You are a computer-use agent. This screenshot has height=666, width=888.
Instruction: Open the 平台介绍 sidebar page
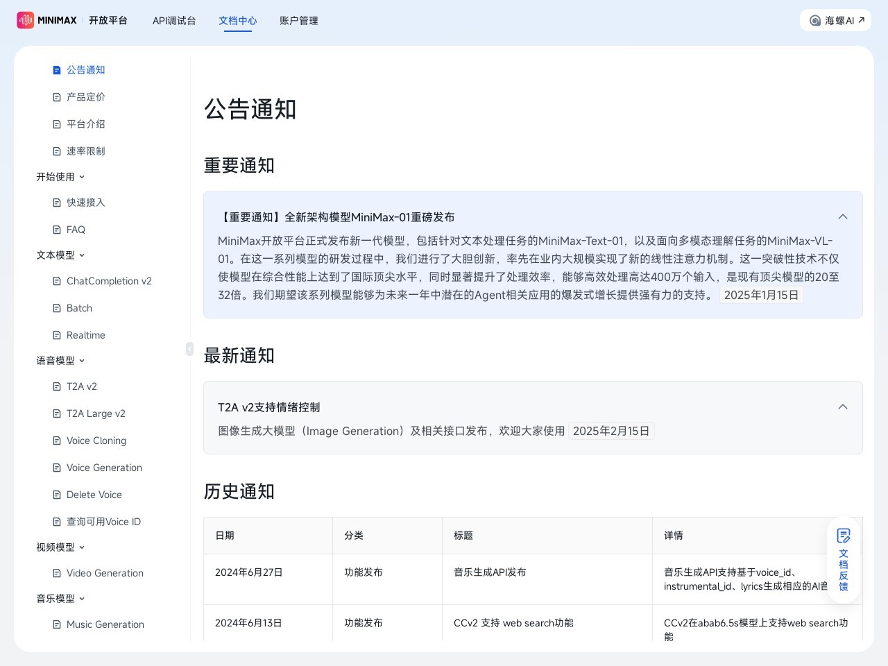[86, 124]
